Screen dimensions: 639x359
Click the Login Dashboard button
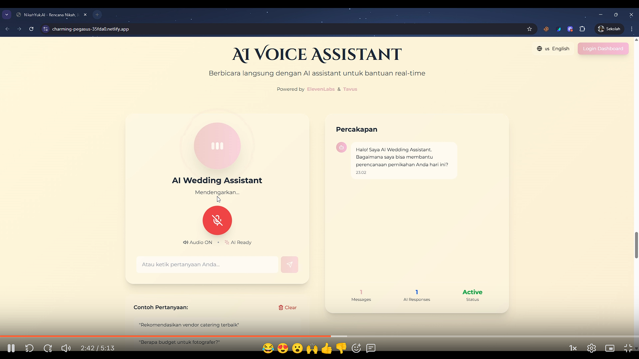(x=603, y=49)
